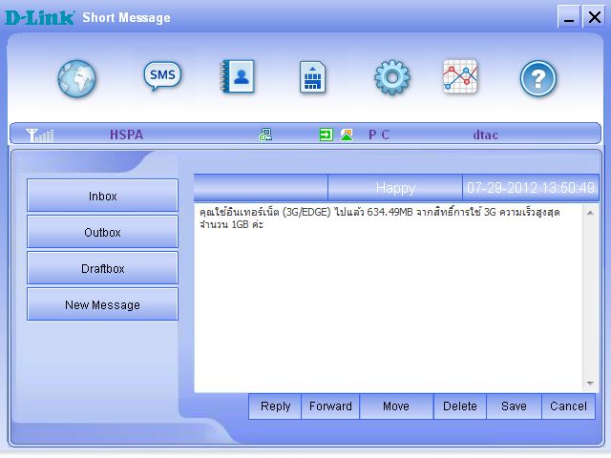The height and width of the screenshot is (458, 611).
Task: Open the Inbox folder
Action: pyautogui.click(x=102, y=196)
